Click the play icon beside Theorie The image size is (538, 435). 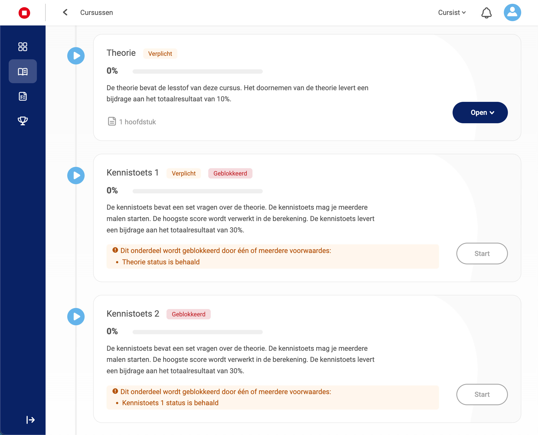[76, 56]
